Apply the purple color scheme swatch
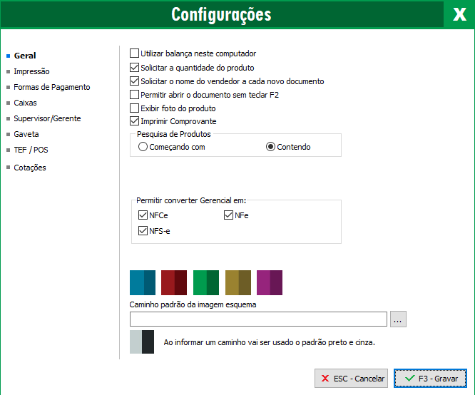The width and height of the screenshot is (475, 395). tap(270, 282)
